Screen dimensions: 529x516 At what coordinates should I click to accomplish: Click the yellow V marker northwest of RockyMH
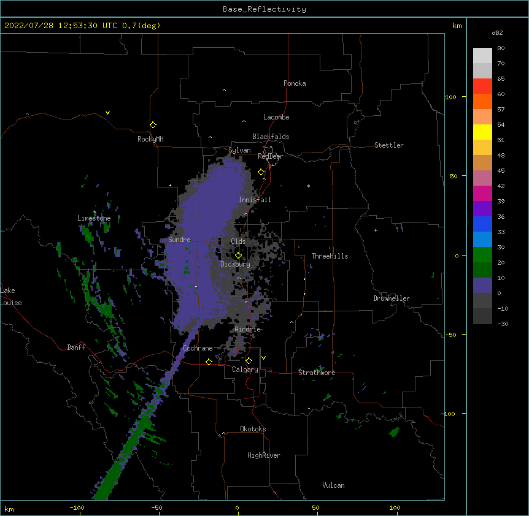pos(107,113)
